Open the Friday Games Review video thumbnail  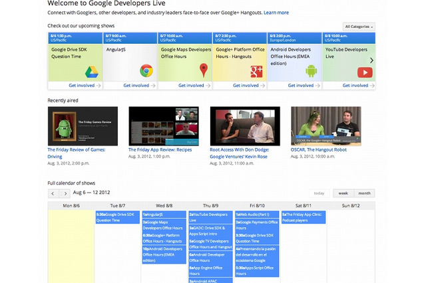click(83, 126)
